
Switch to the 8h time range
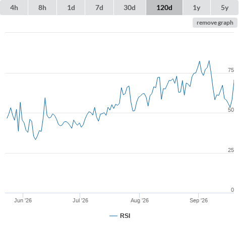[x=42, y=8]
